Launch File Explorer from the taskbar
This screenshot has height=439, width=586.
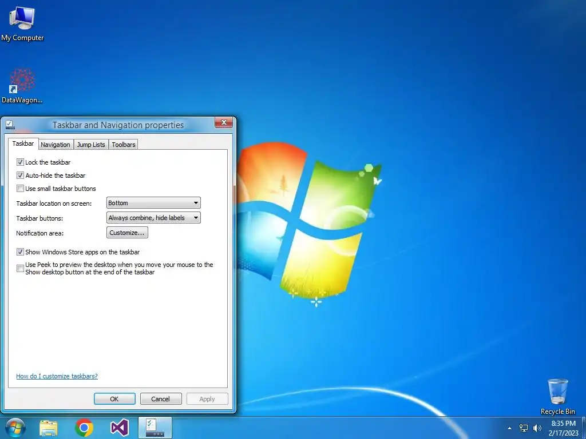coord(49,428)
